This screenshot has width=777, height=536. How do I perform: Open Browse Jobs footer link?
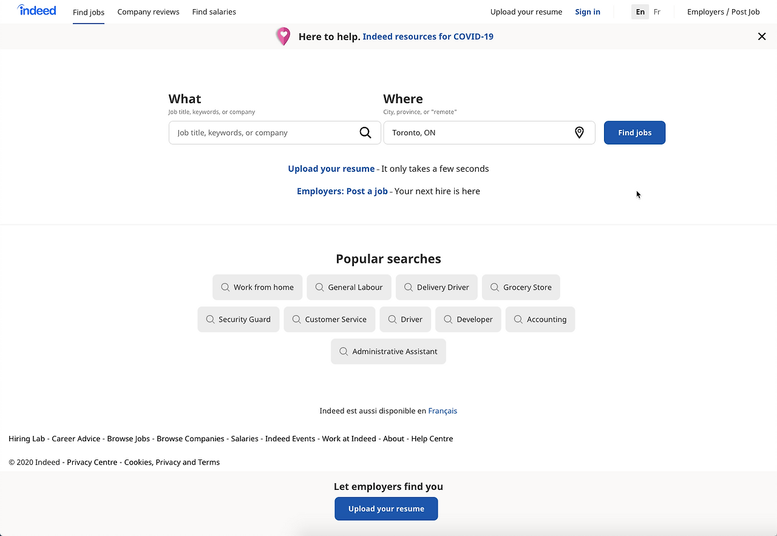(128, 439)
